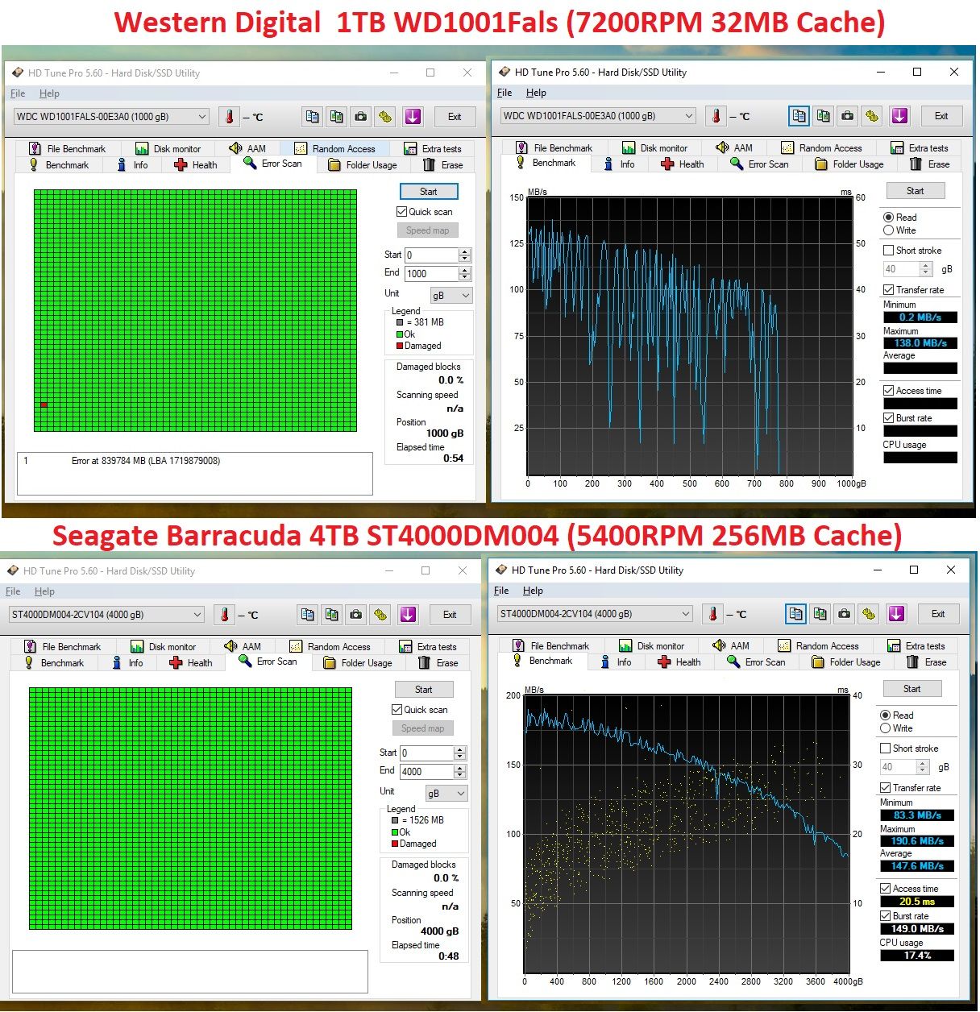Click options icon in bottom-right Seagate Benchmark window
This screenshot has height=1012, width=980.
(x=868, y=614)
